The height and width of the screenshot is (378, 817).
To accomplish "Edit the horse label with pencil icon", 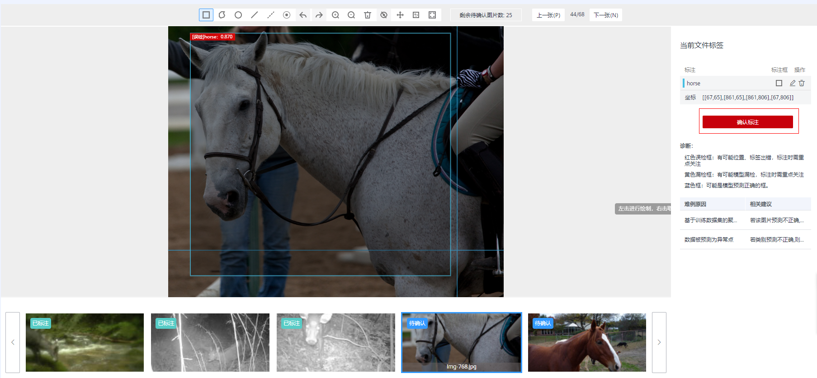I will click(792, 83).
